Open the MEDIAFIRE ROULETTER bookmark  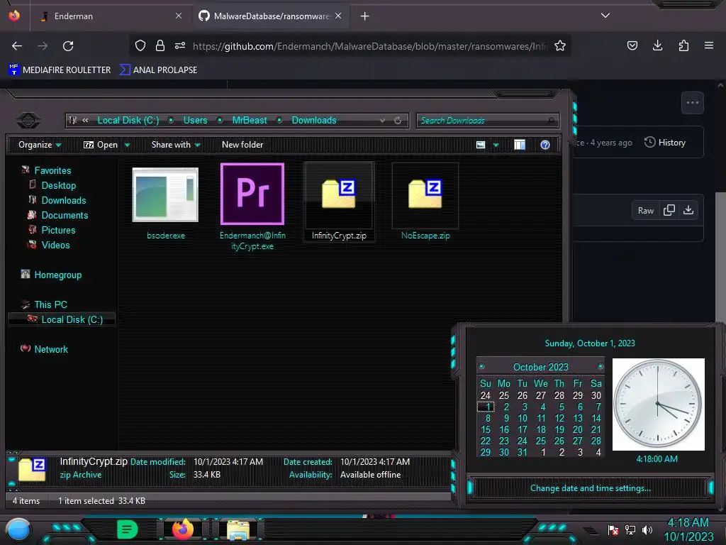pyautogui.click(x=60, y=70)
